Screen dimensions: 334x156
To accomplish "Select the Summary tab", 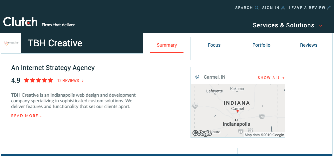I will [167, 45].
